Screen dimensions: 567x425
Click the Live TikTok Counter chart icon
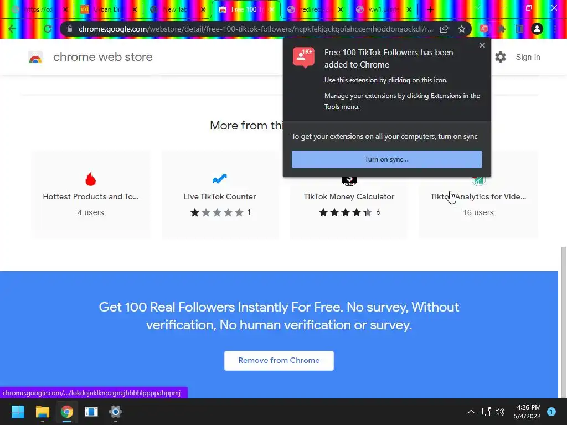219,179
